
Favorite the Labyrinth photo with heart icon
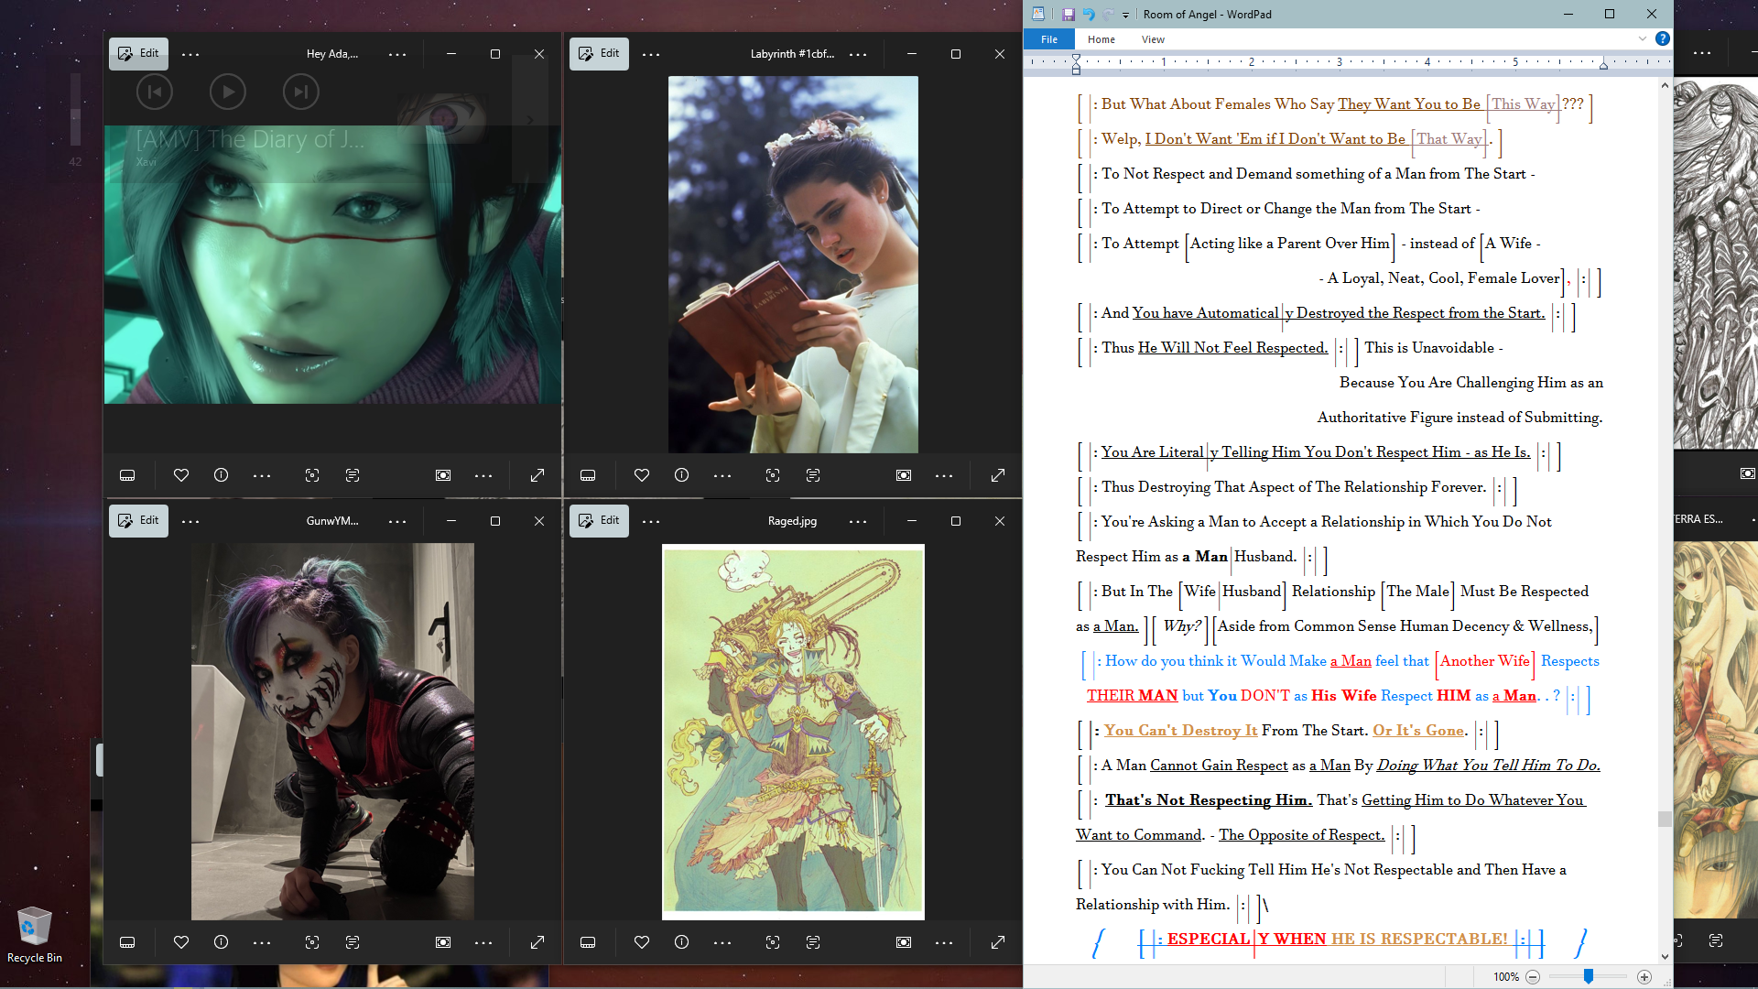click(642, 475)
